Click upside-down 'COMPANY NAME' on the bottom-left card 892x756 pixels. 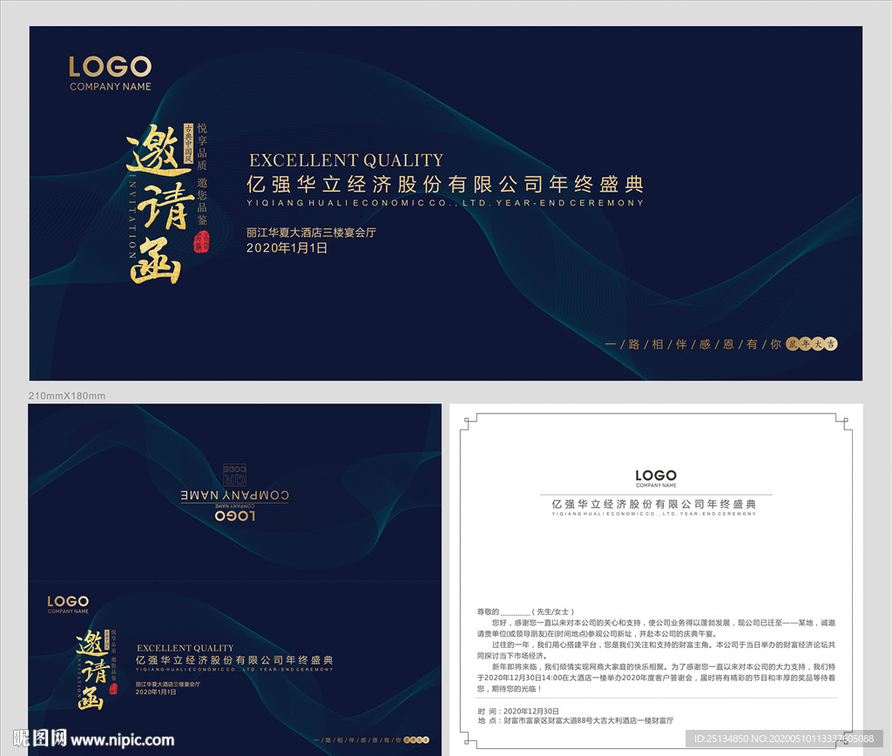(x=235, y=496)
